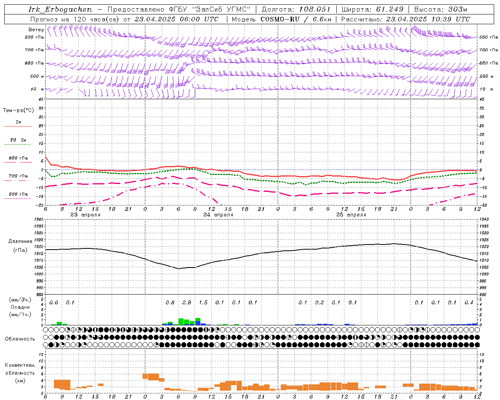Click the 'Ветер' wind panel label
Viewport: 500px width, 400px height.
tap(36, 30)
